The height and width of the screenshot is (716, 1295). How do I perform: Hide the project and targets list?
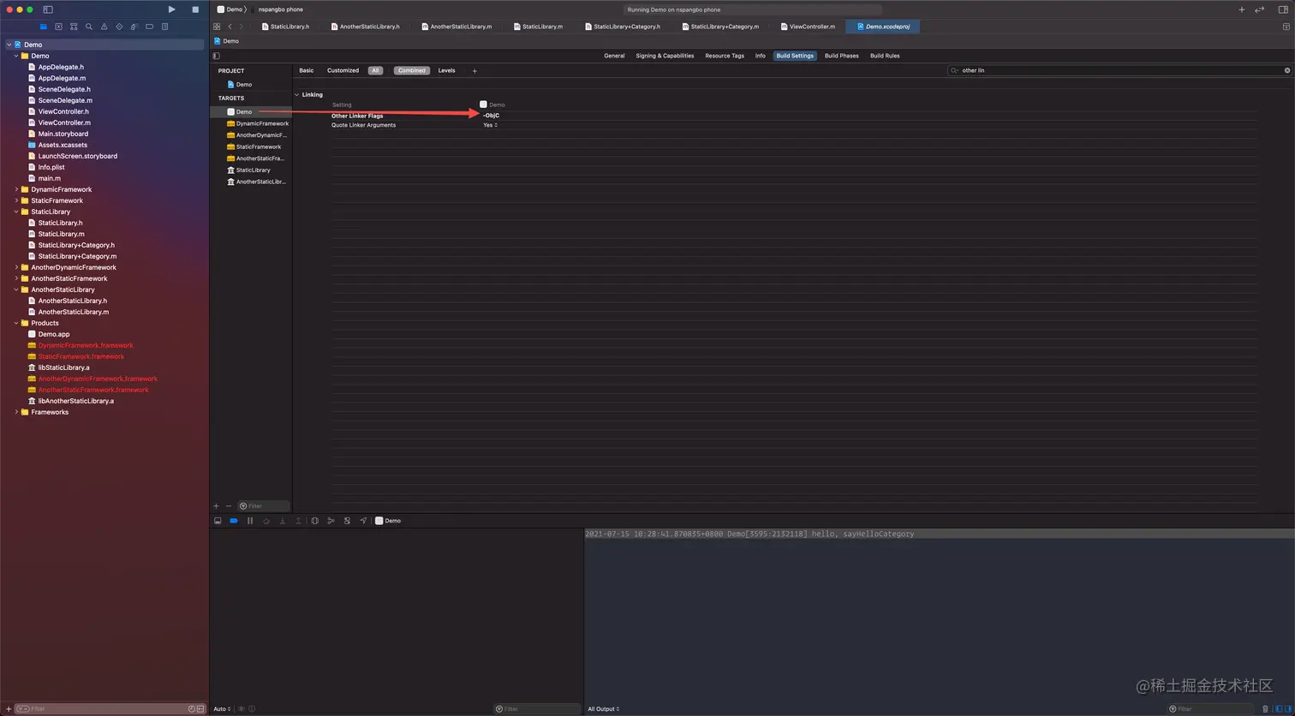click(216, 56)
